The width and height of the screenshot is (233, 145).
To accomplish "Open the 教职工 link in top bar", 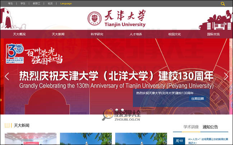I will click(x=36, y=4).
